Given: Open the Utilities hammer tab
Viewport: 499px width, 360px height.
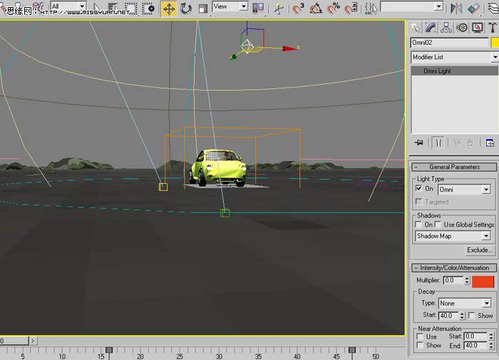Looking at the screenshot, I should 493,28.
